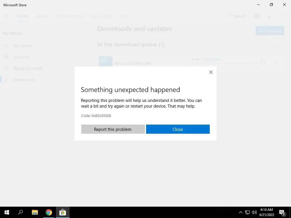Viewport: 291px width, 218px height.
Task: Click the blue Close button
Action: click(x=178, y=129)
